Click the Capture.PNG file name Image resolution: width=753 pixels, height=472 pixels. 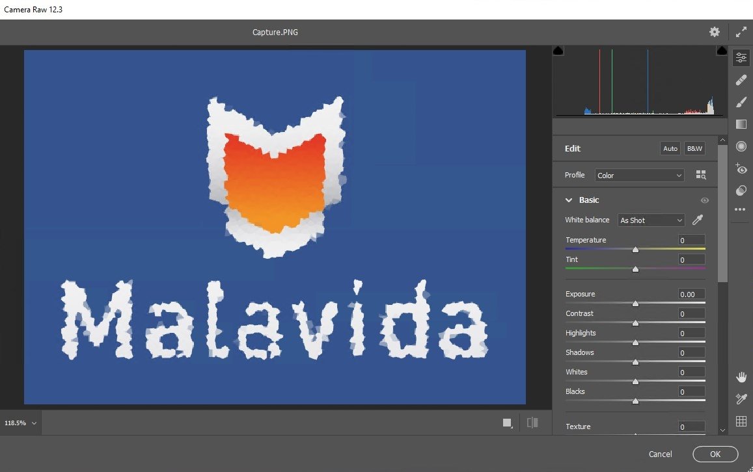[x=275, y=32]
